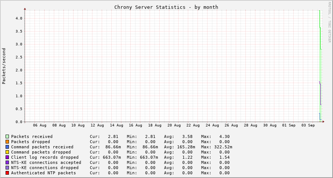Click the Packets received Avg value 3.58
The image size is (333, 178).
187,136
